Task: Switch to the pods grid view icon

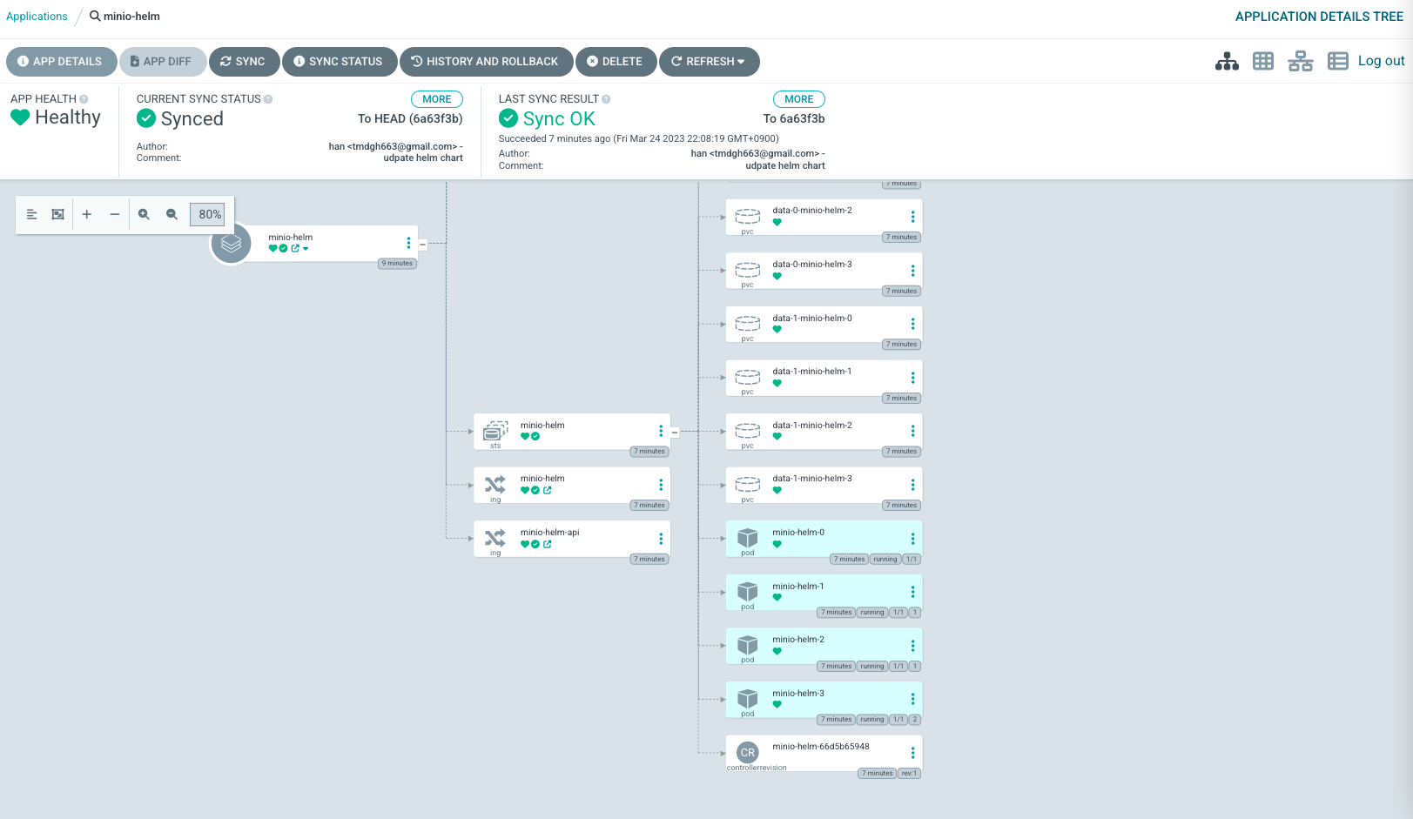Action: point(1263,61)
